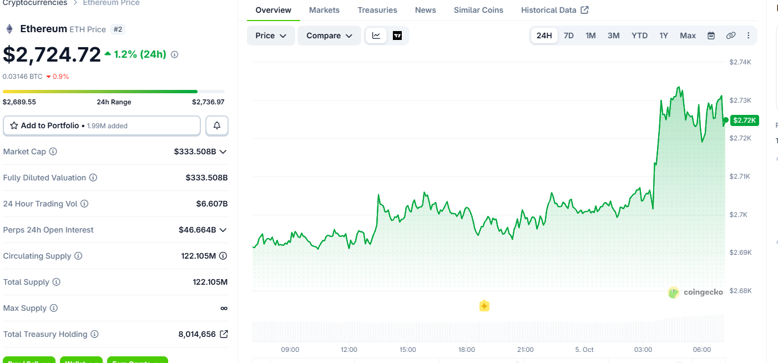Image resolution: width=778 pixels, height=363 pixels.
Task: Open the News tab
Action: pos(426,10)
